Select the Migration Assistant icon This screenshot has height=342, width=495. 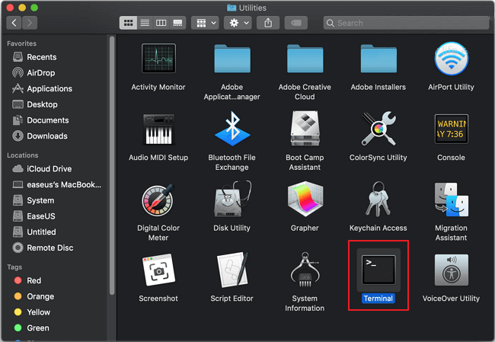[451, 200]
